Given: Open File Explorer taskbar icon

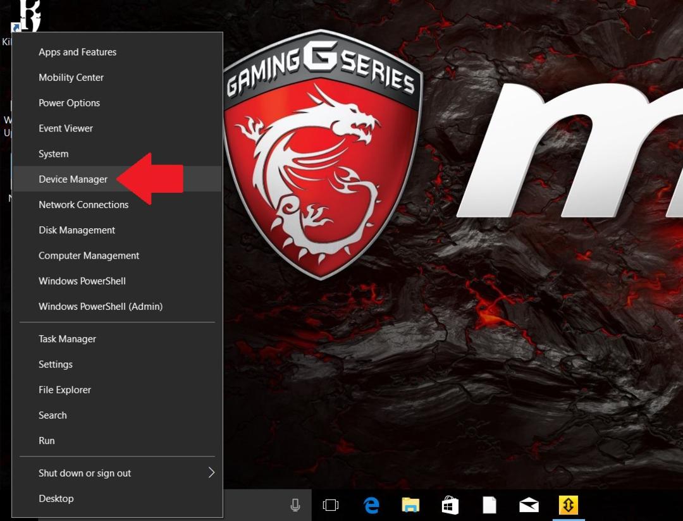Looking at the screenshot, I should click(410, 505).
